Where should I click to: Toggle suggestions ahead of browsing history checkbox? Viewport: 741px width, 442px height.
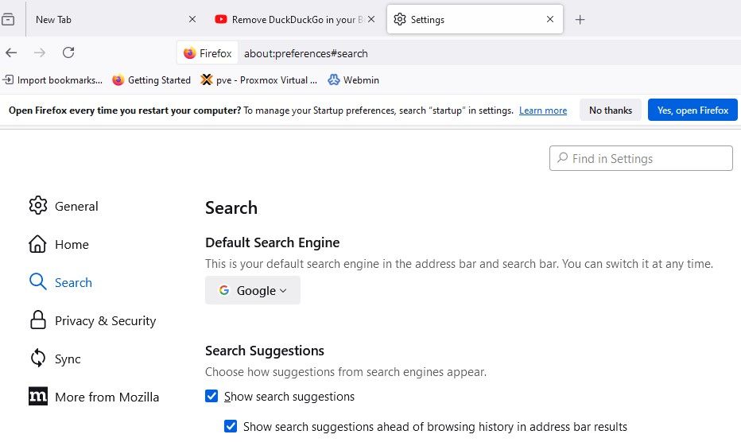(x=231, y=427)
